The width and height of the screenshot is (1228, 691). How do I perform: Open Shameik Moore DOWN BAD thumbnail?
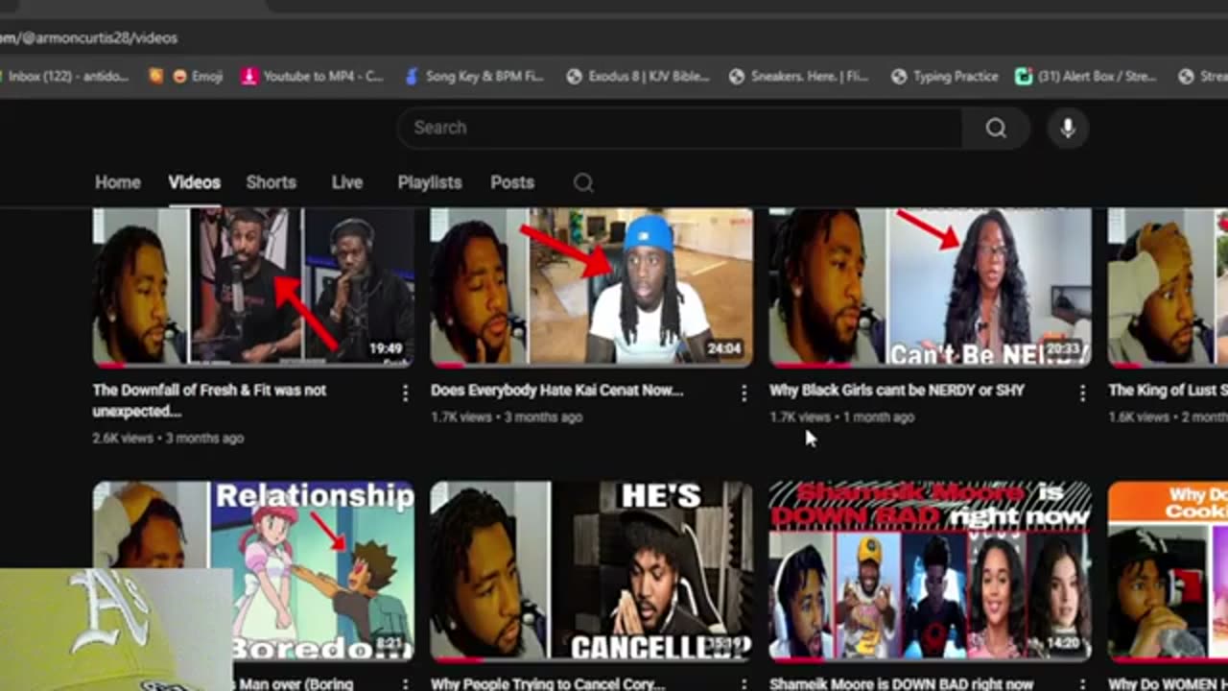pyautogui.click(x=931, y=571)
